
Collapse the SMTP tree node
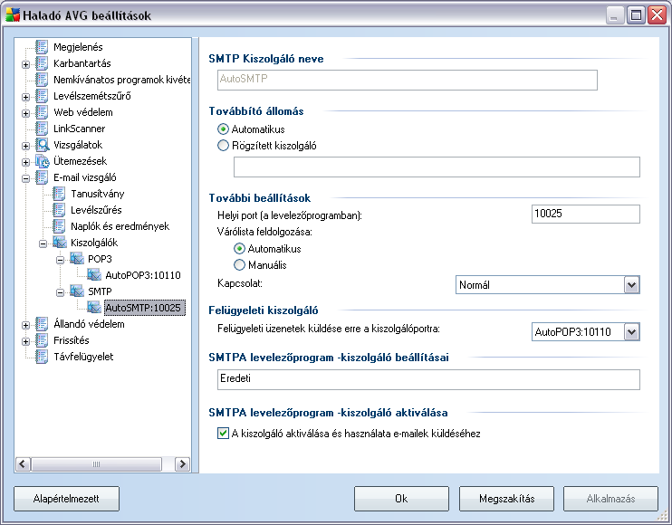pyautogui.click(x=60, y=292)
